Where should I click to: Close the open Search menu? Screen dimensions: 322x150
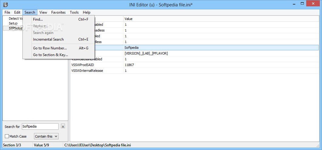[x=30, y=12]
